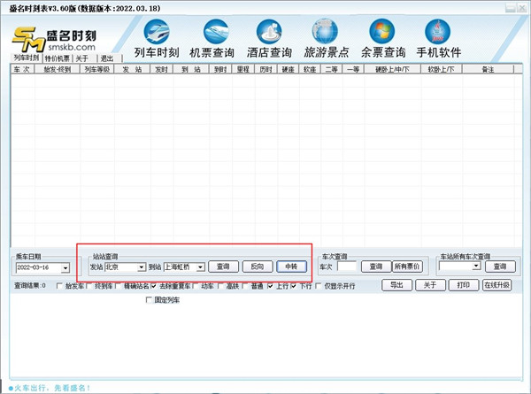Screen dimensions: 531x394
Task: Toggle the 普通 checkbox
Action: (245, 286)
